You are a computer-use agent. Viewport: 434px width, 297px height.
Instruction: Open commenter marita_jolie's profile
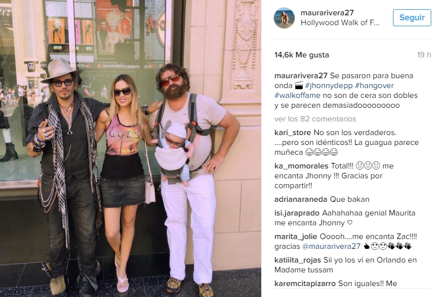point(296,237)
